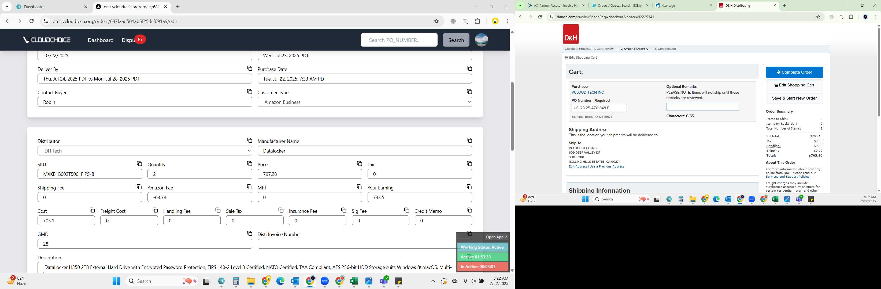Click into the Search PO_NUMBER field

pos(399,40)
